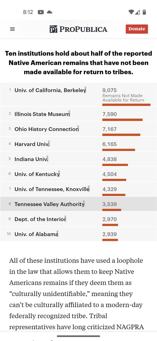Tap the YouTube status bar icon
The height and width of the screenshot is (341, 157).
click(x=40, y=12)
